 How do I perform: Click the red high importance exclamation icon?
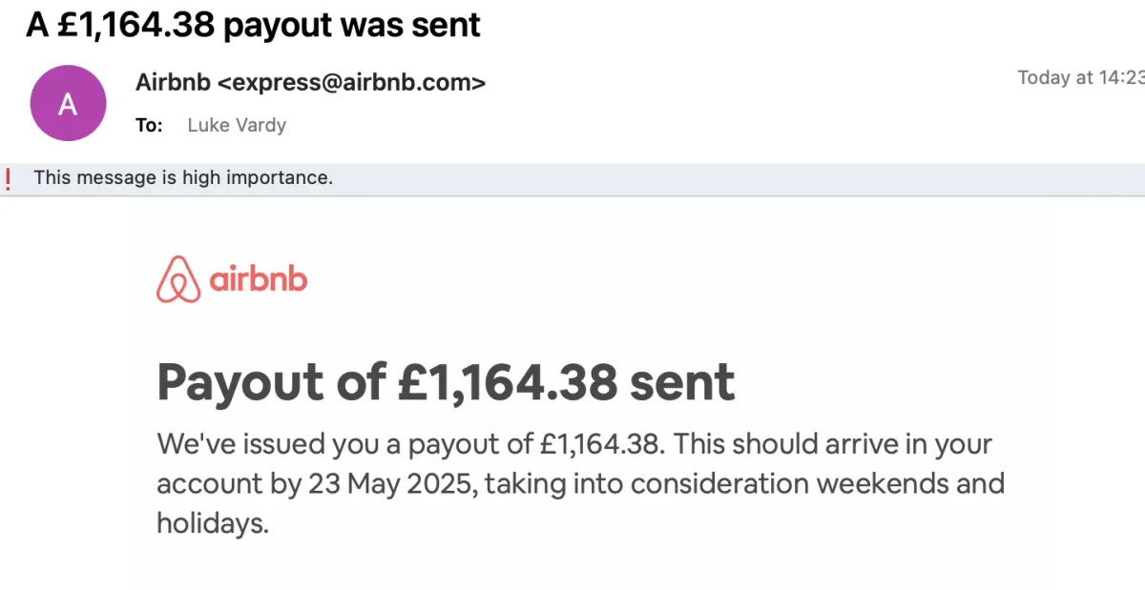pyautogui.click(x=9, y=177)
